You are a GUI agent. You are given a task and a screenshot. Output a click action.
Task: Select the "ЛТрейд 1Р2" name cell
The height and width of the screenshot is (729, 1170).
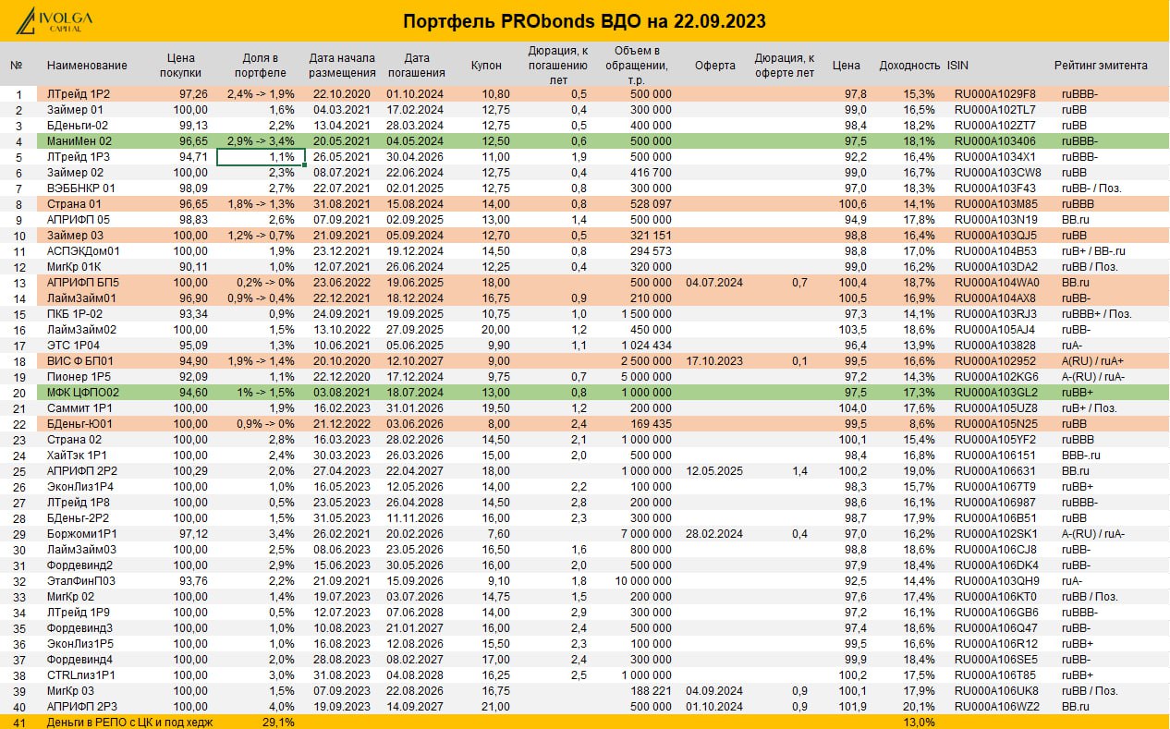(x=78, y=94)
